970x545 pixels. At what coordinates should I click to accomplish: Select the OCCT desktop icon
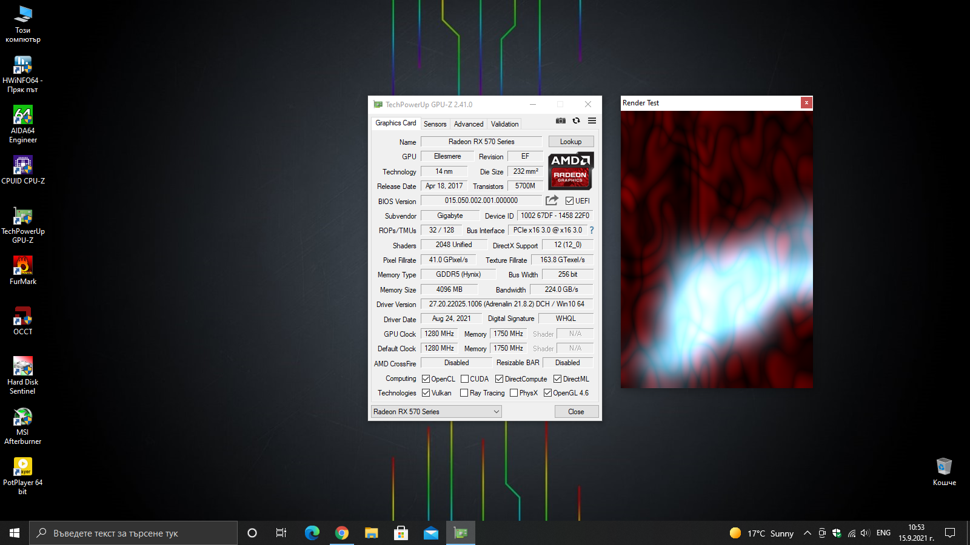[x=23, y=320]
